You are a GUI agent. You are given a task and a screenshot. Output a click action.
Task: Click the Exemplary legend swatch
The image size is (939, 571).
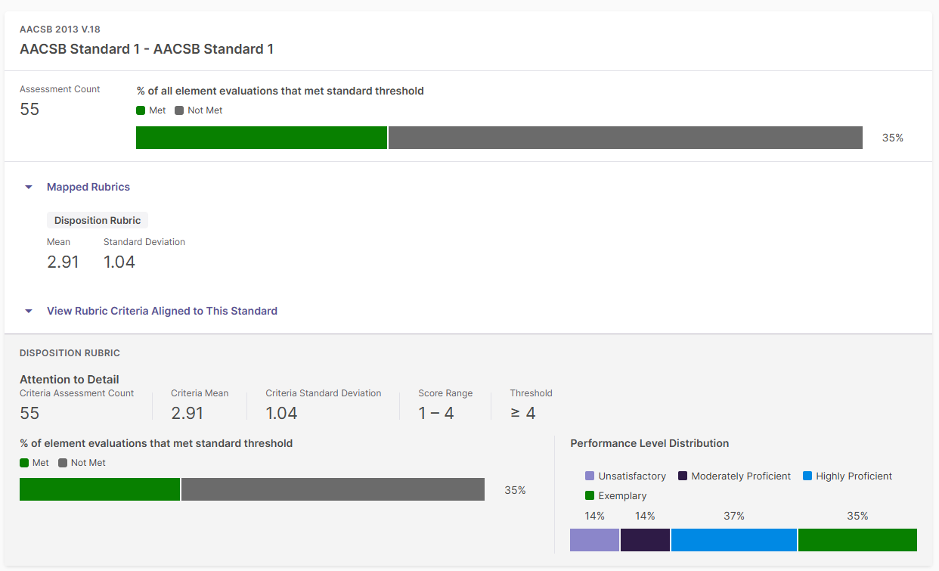[x=590, y=496]
